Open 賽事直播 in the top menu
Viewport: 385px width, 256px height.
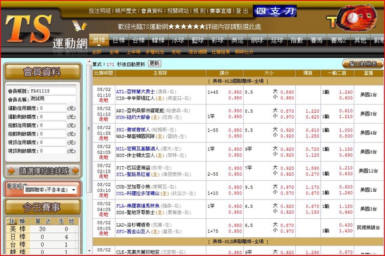point(221,11)
